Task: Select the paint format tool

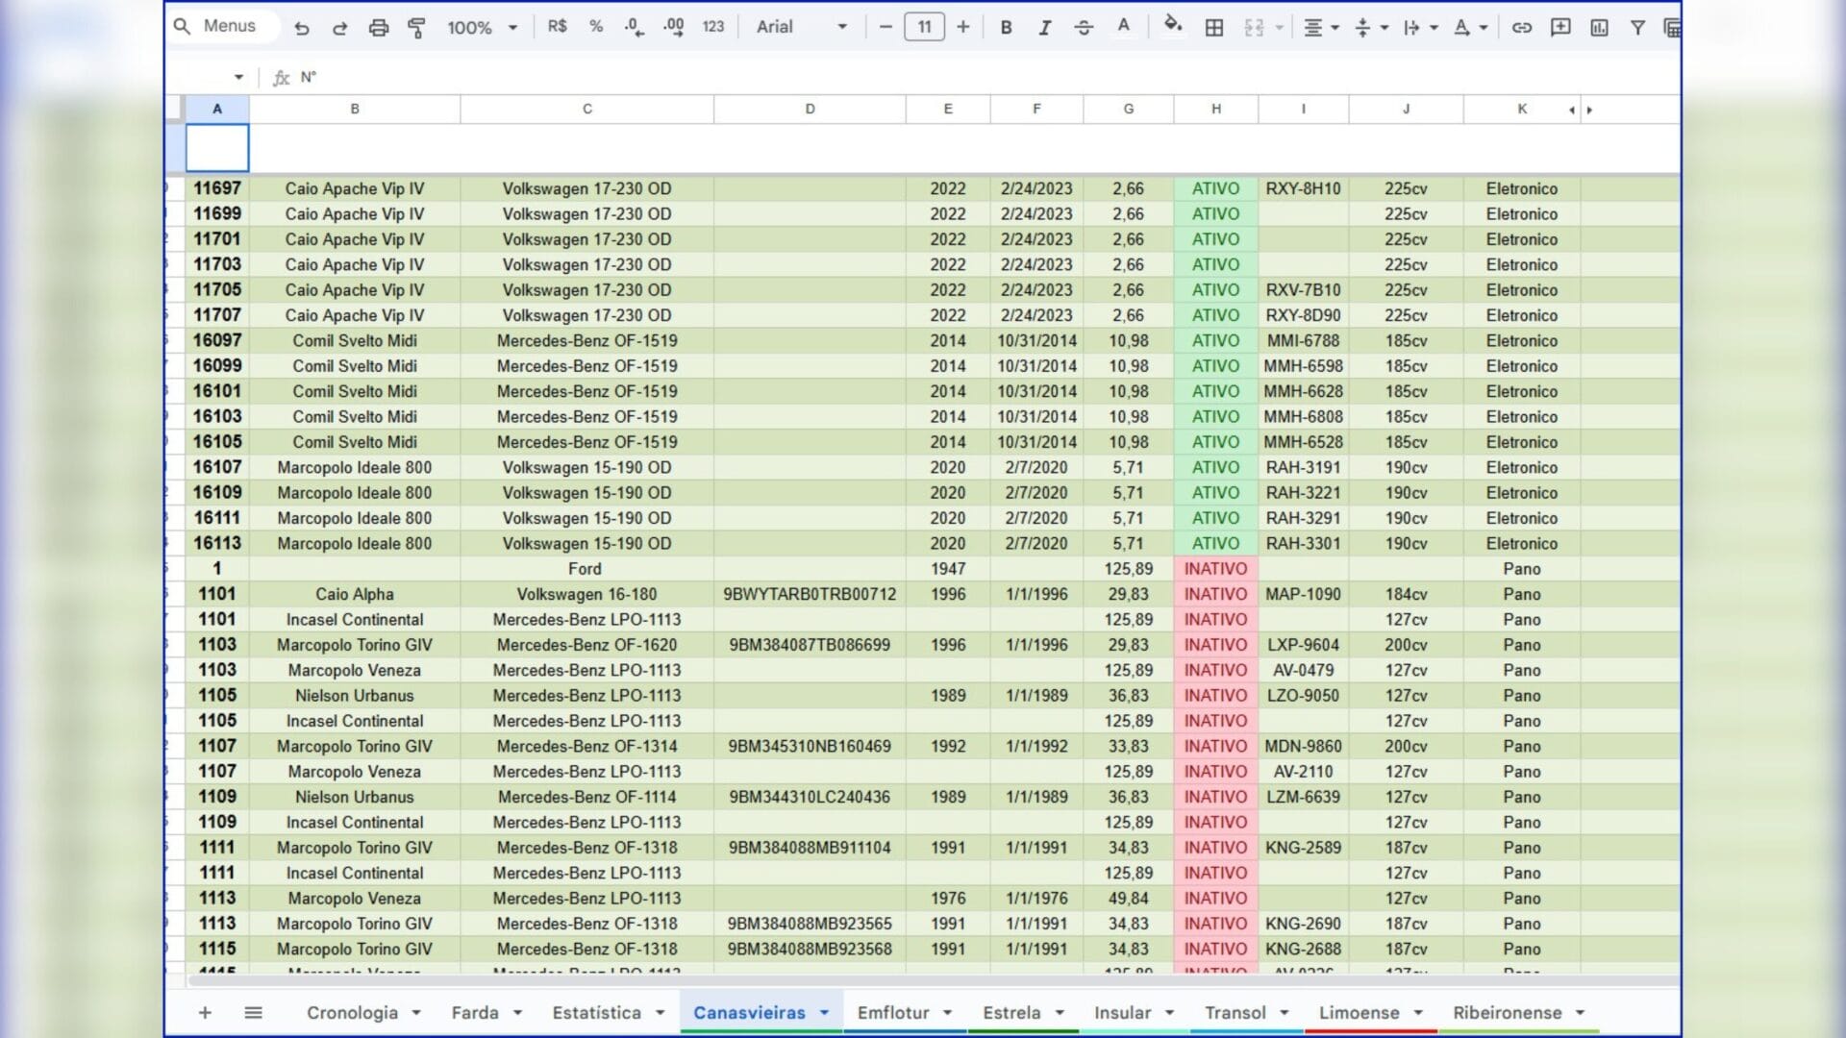Action: pyautogui.click(x=416, y=28)
